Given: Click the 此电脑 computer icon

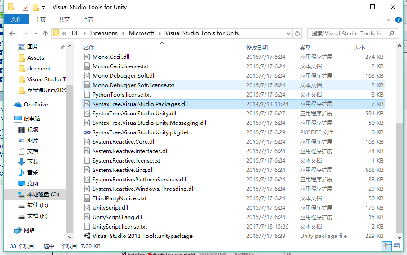Looking at the screenshot, I should click(x=18, y=119).
